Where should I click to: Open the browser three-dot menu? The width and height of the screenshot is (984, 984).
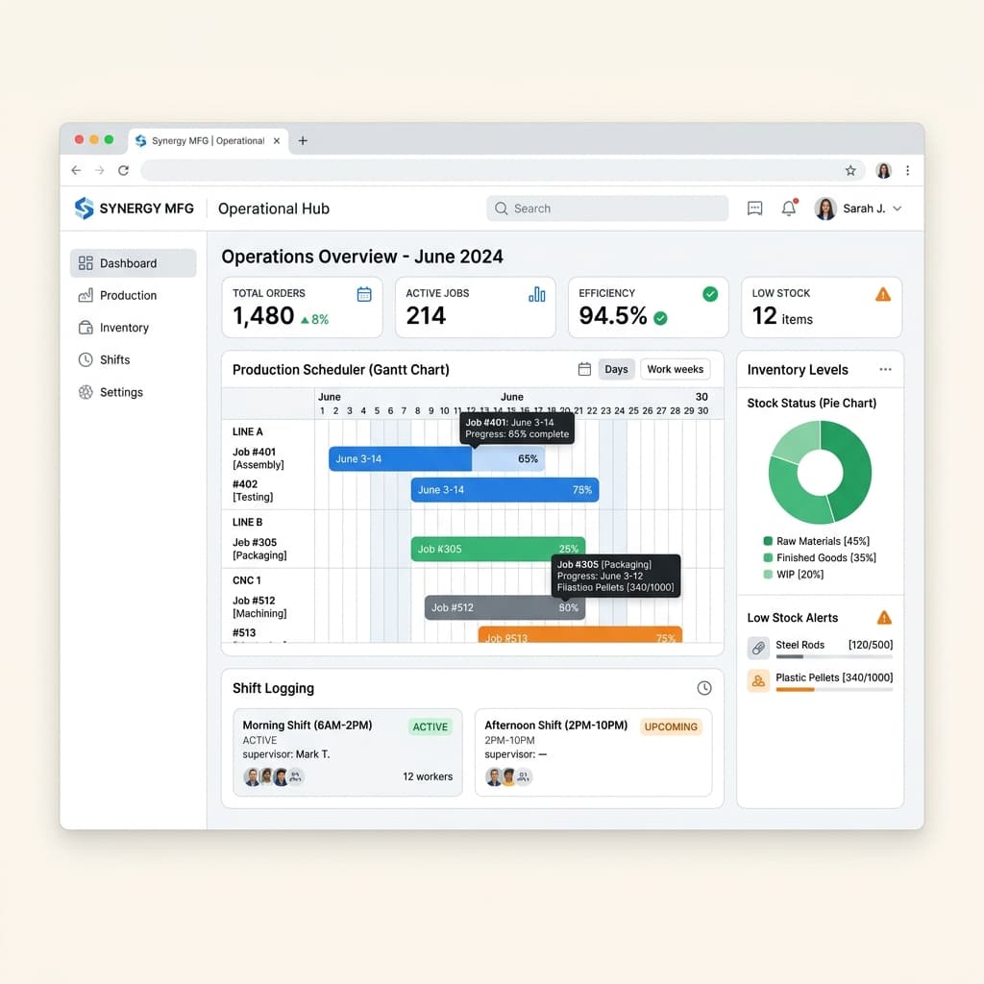point(907,170)
